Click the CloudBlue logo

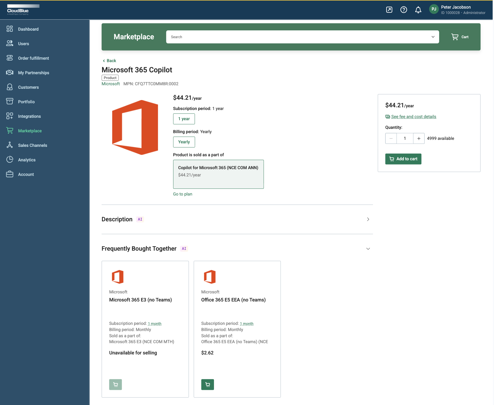18,10
